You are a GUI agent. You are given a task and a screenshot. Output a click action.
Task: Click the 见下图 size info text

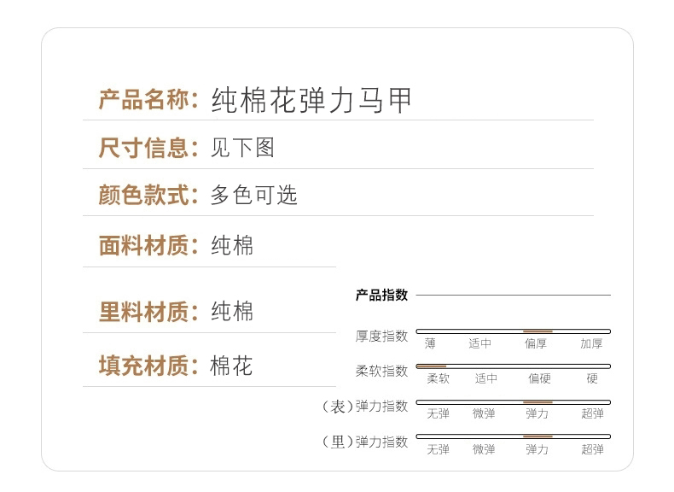pos(242,148)
